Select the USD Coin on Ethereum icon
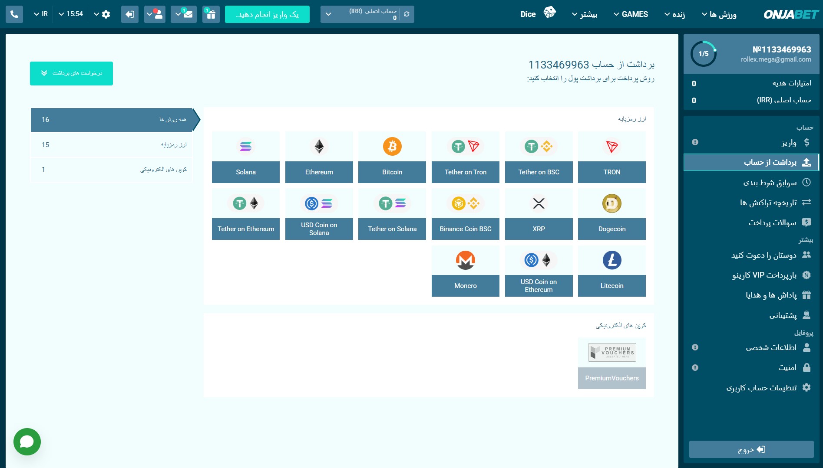This screenshot has height=468, width=823. pyautogui.click(x=539, y=260)
